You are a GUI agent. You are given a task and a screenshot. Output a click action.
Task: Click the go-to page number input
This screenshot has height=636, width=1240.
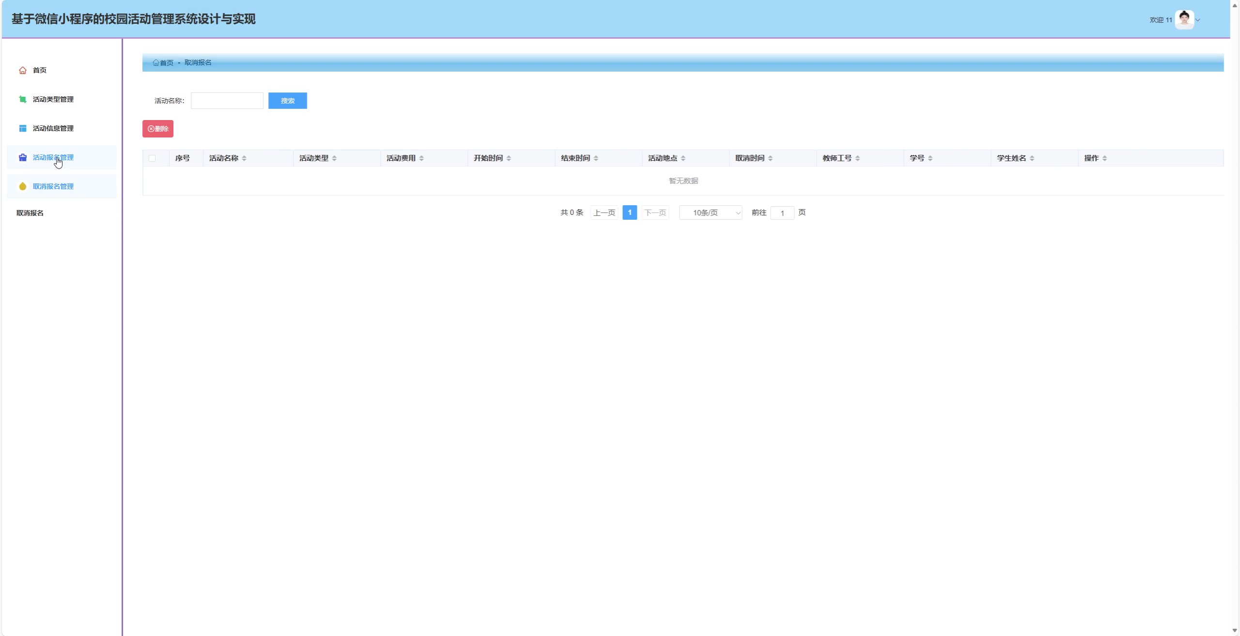coord(782,213)
